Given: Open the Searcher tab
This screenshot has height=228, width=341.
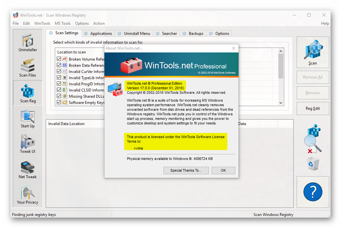Looking at the screenshot, I should pos(167,34).
